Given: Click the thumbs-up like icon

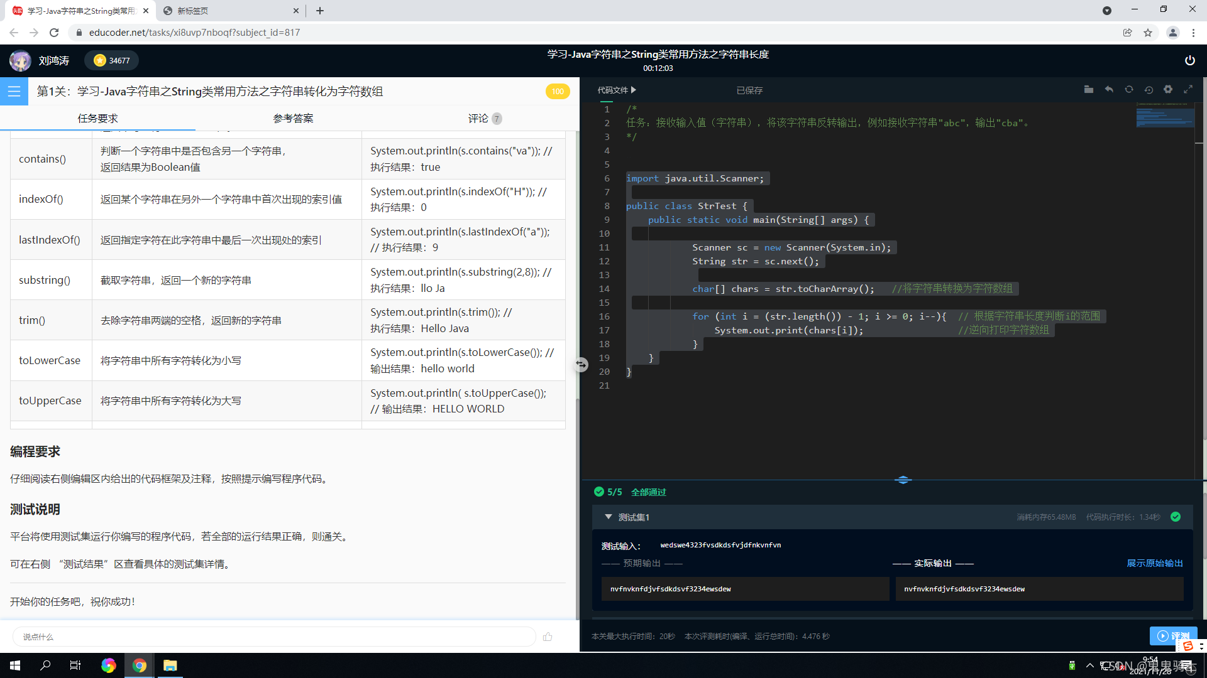Looking at the screenshot, I should (x=548, y=637).
